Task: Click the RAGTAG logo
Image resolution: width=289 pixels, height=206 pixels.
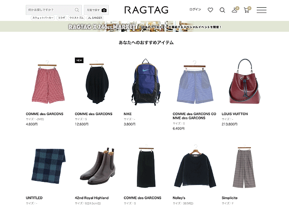Action: point(146,10)
